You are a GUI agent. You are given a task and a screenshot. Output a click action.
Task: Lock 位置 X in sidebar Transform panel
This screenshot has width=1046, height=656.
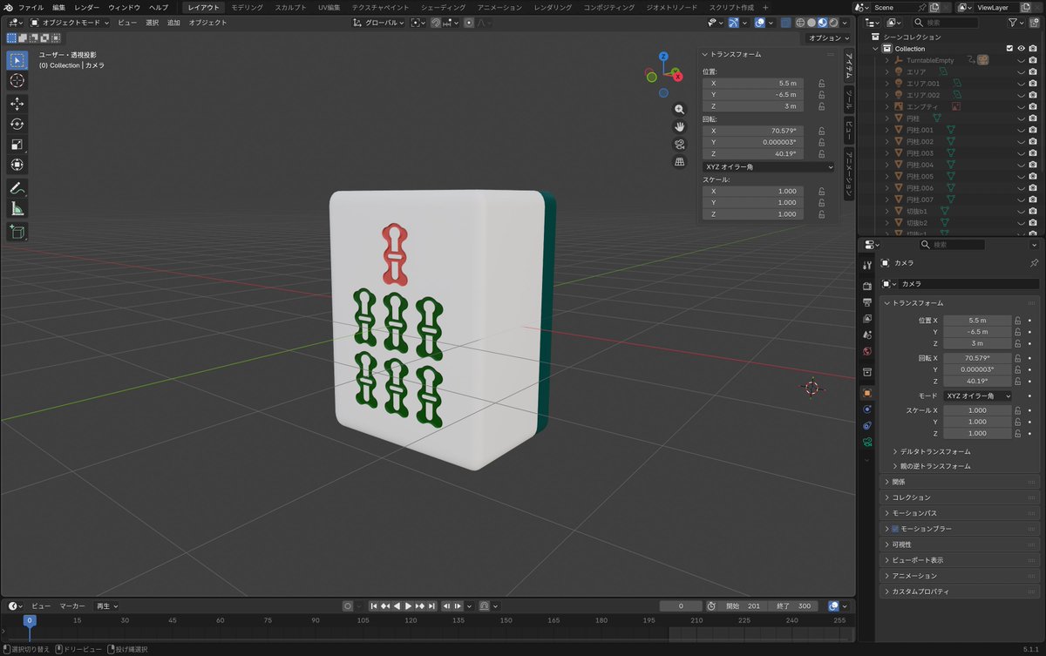click(x=821, y=83)
